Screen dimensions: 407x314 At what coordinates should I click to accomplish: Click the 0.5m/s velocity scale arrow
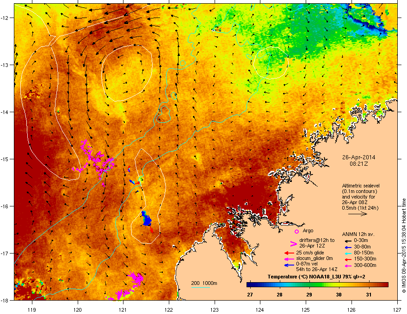coord(358,214)
